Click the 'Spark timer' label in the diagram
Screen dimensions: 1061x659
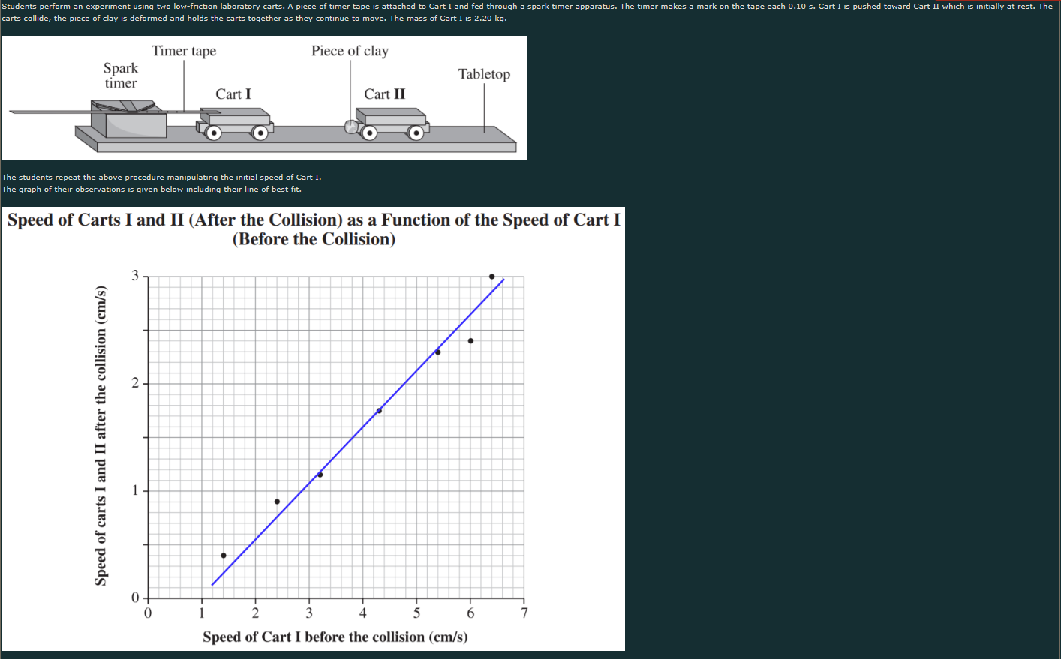pyautogui.click(x=121, y=76)
